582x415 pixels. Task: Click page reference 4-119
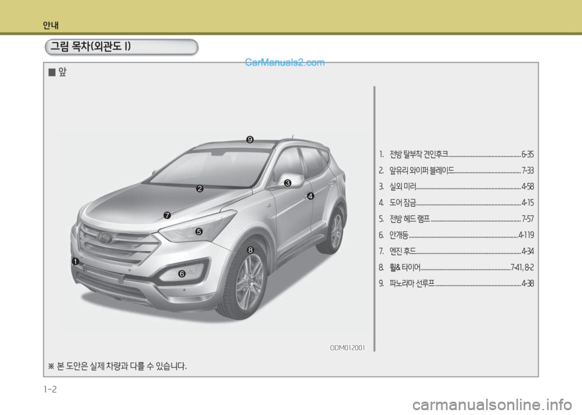526,234
